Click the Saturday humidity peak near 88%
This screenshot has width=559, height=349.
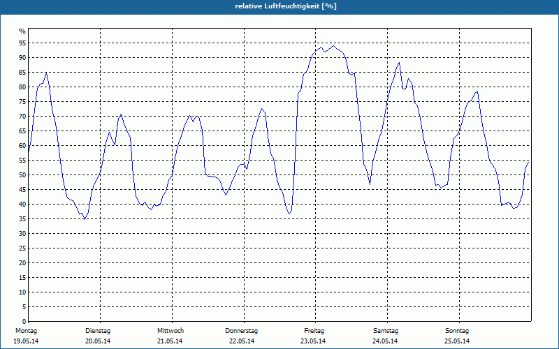point(399,63)
